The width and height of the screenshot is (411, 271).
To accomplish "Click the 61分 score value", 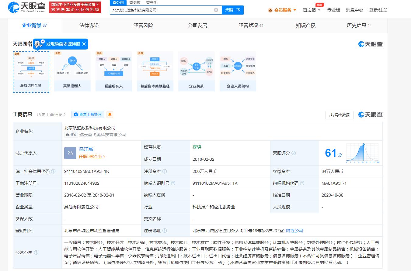I will (x=333, y=153).
